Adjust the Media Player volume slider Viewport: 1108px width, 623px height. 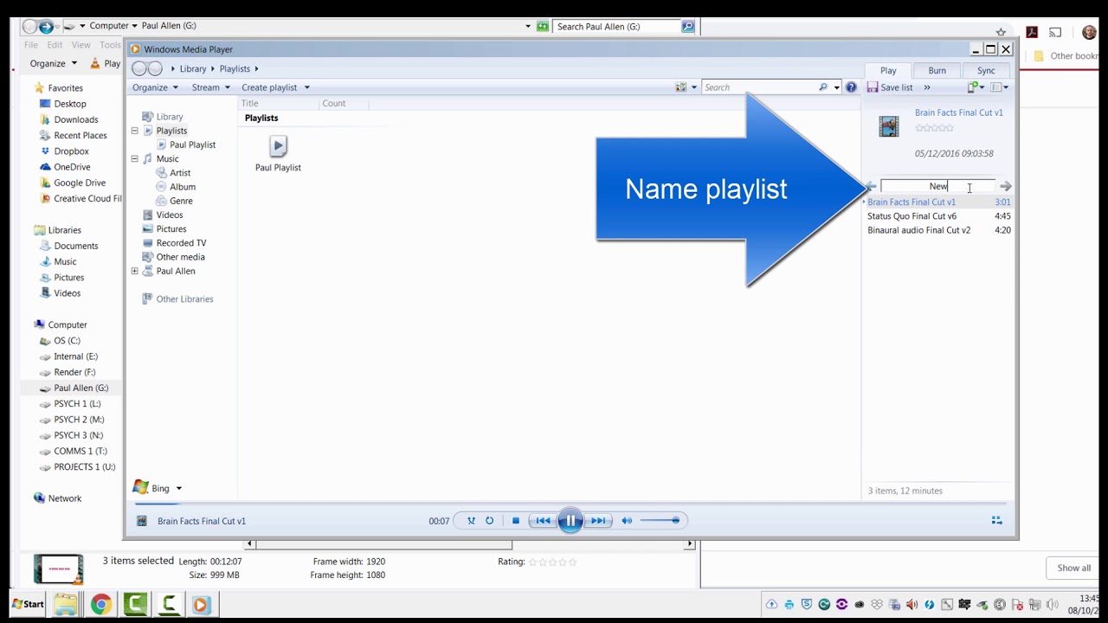pyautogui.click(x=660, y=521)
